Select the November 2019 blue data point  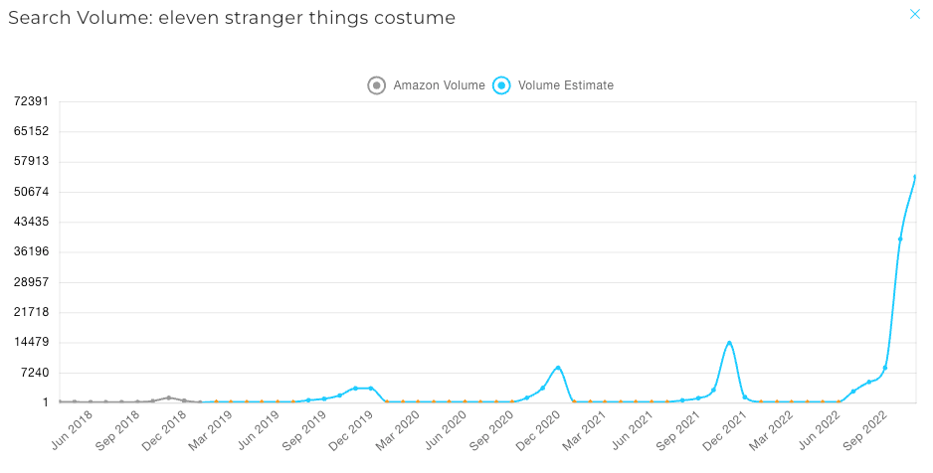355,388
